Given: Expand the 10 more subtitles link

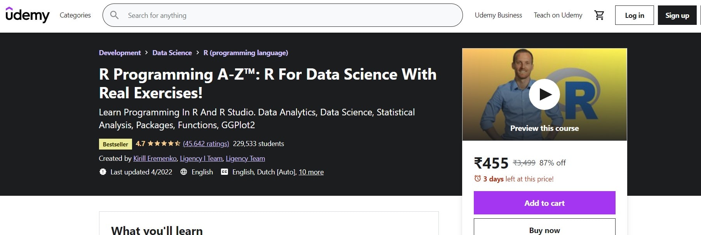Looking at the screenshot, I should 311,172.
